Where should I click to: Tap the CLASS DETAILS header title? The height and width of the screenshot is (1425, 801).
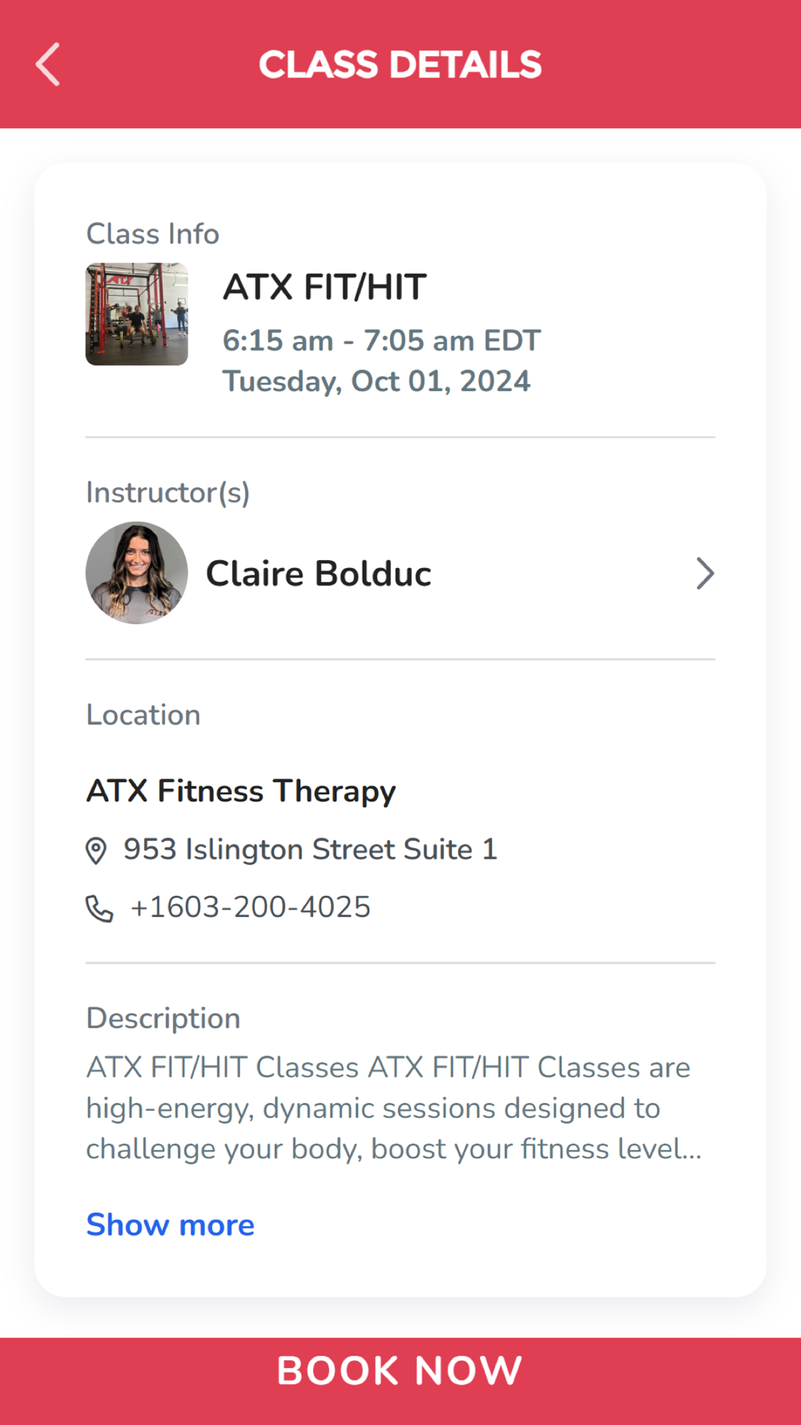click(x=400, y=65)
